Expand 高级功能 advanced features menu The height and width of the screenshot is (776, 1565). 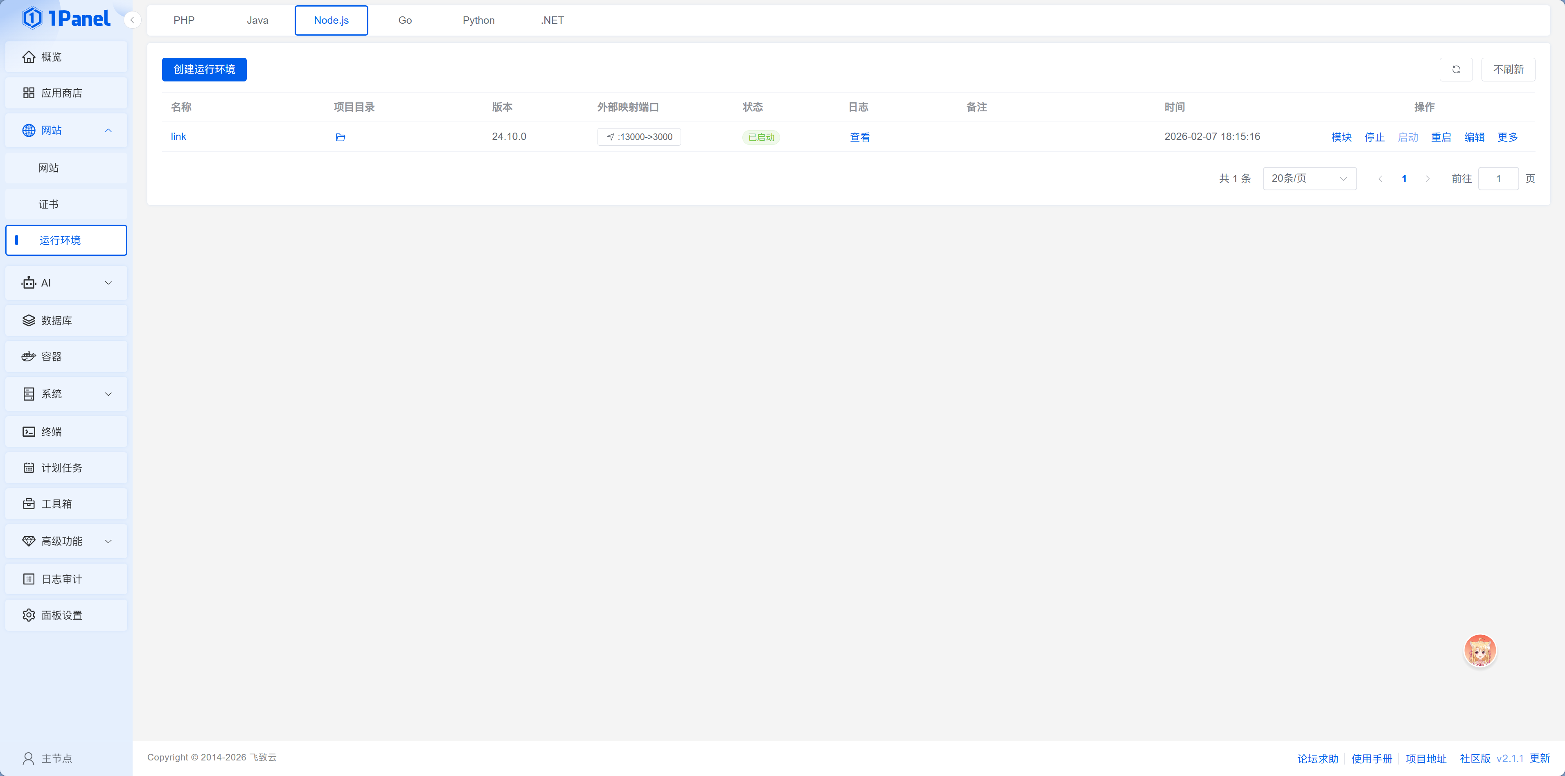pyautogui.click(x=65, y=541)
